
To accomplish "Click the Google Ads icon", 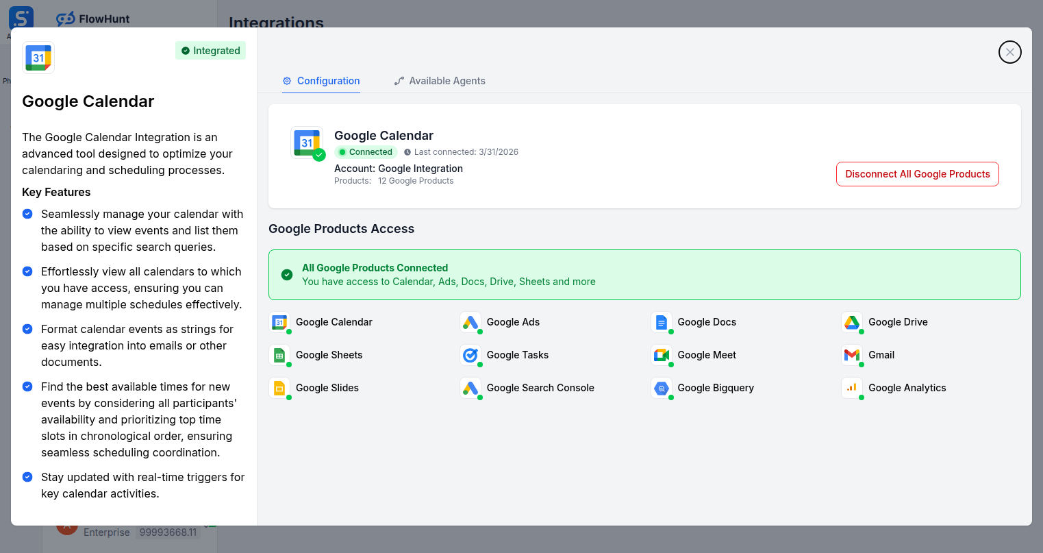I will click(x=470, y=322).
